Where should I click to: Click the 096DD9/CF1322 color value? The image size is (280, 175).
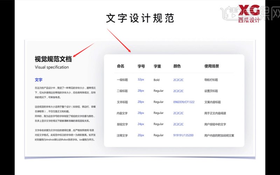(x=184, y=102)
